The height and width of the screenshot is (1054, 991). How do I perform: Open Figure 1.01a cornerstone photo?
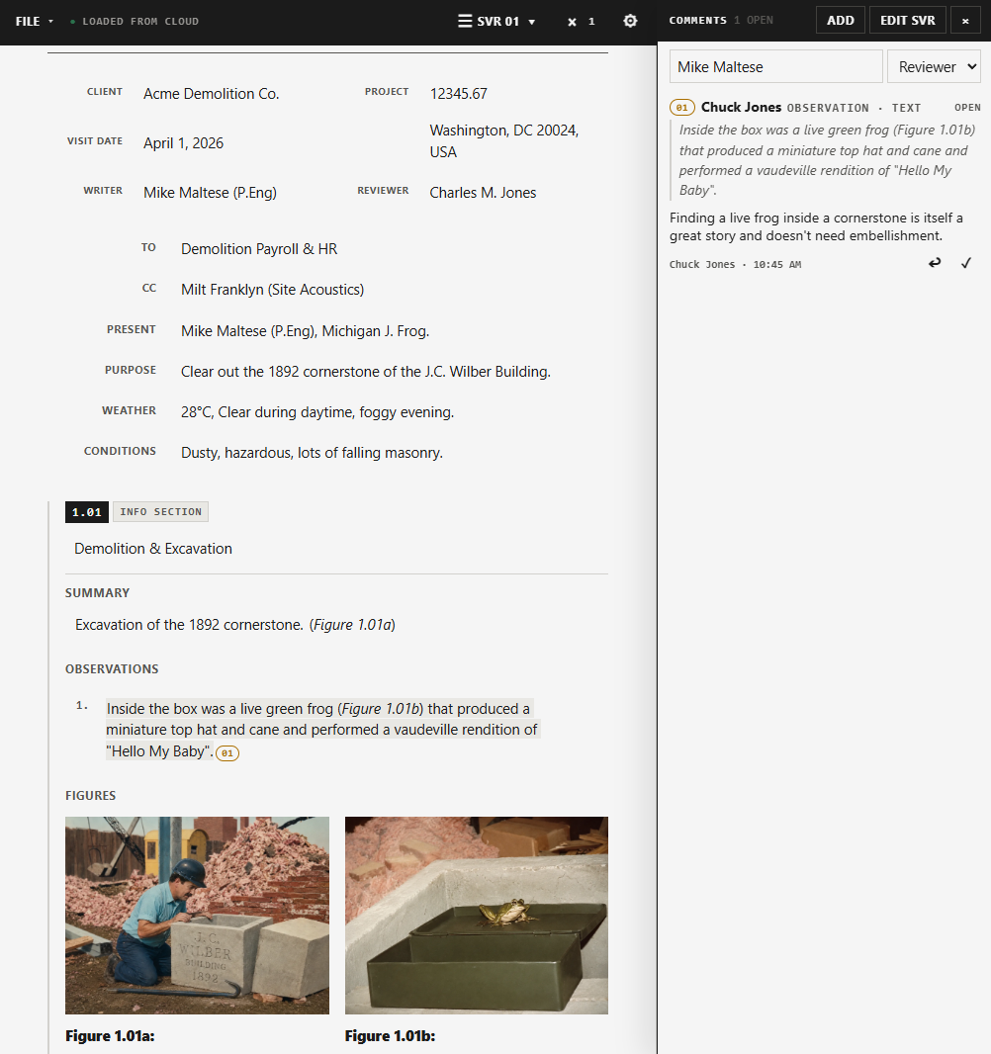[197, 916]
